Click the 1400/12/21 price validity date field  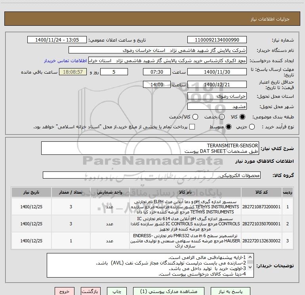(217, 84)
